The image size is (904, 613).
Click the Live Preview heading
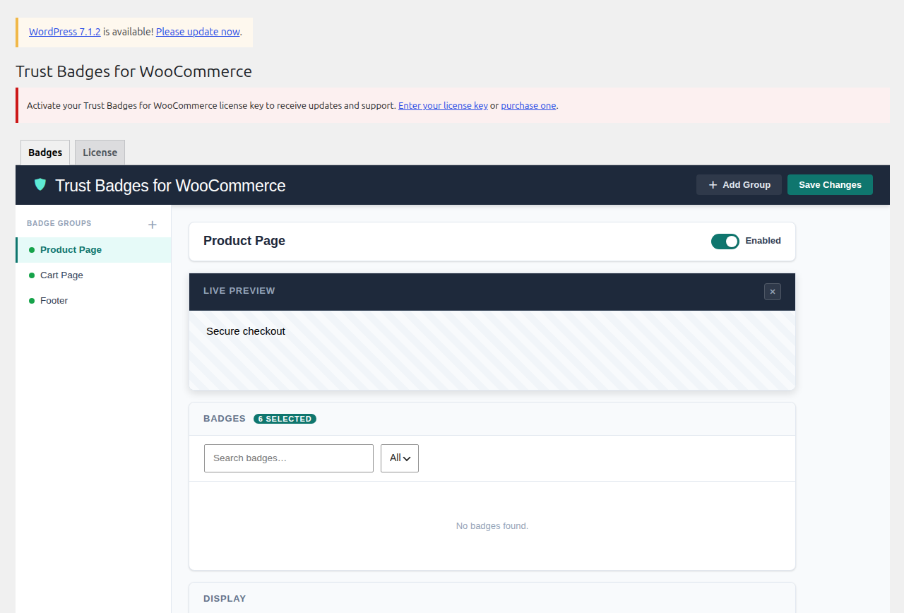point(239,291)
